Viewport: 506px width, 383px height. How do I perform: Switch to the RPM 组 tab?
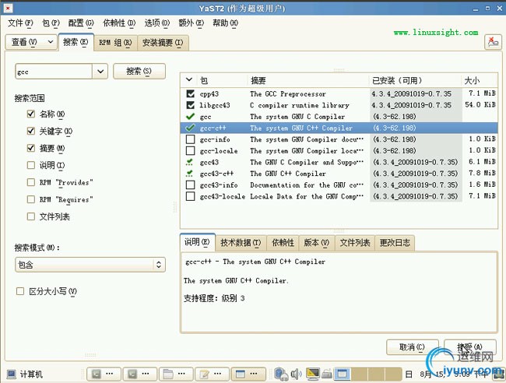pos(115,43)
